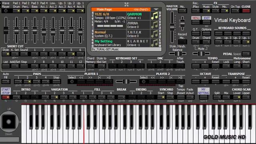
Task: Click Player 1 play/pause >|| button
Action: tap(108, 81)
